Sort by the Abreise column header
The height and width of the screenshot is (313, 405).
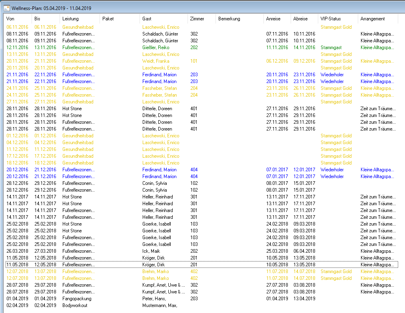[x=304, y=19]
